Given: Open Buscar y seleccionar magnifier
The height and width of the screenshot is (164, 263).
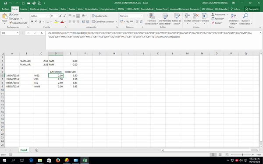Looking at the screenshot, I should tap(245, 16).
